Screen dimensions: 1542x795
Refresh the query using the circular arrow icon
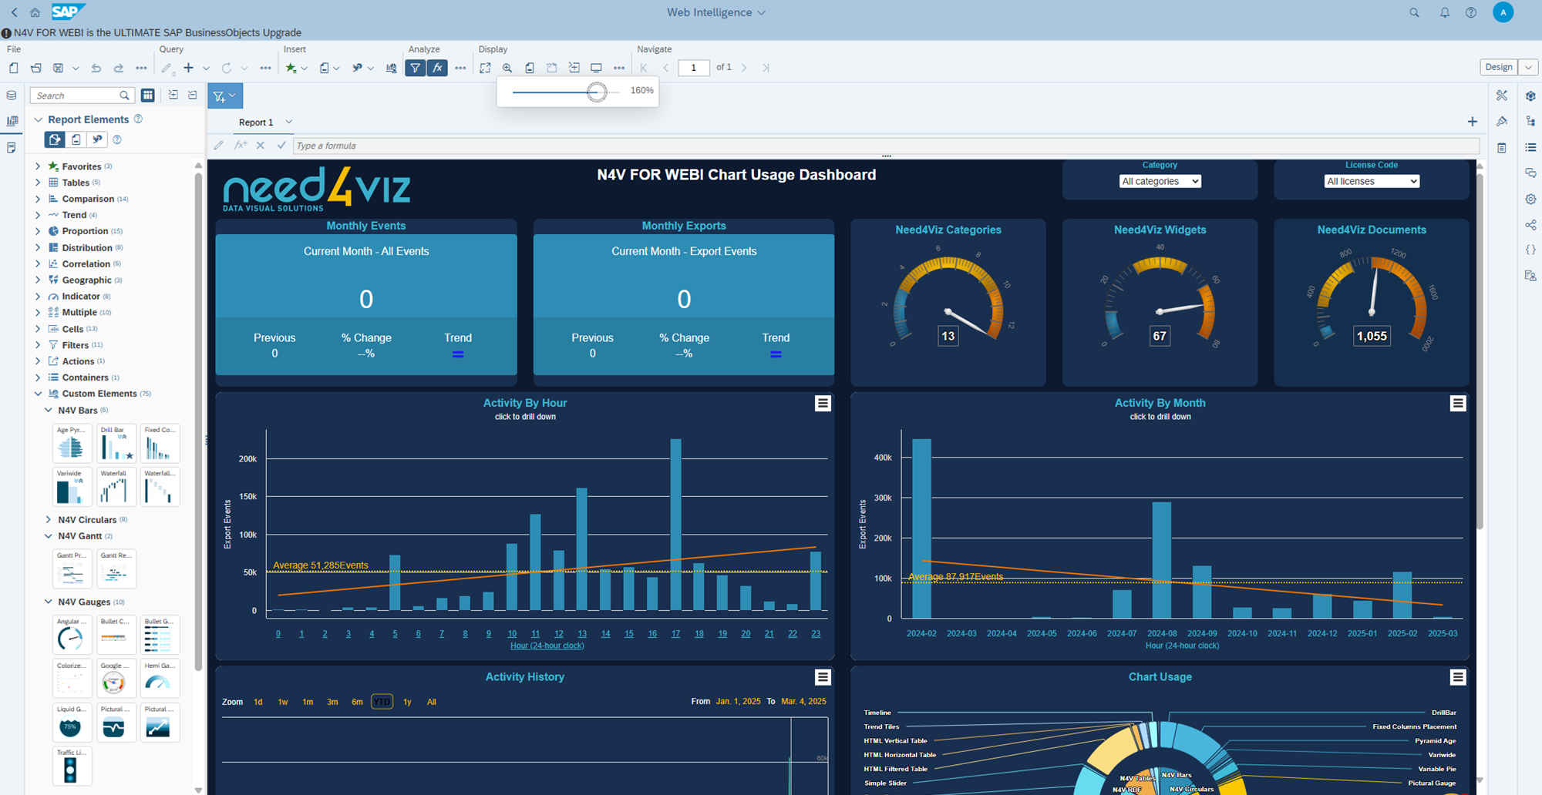(x=226, y=68)
